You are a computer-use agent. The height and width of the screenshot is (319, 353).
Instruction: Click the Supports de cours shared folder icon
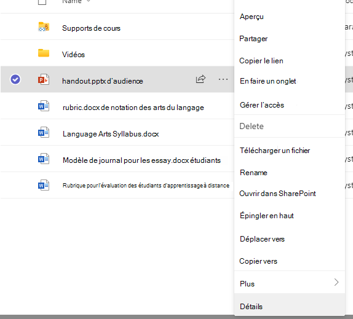(44, 27)
